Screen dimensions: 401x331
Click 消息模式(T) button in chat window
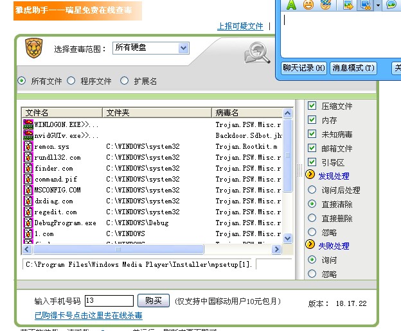click(x=353, y=68)
